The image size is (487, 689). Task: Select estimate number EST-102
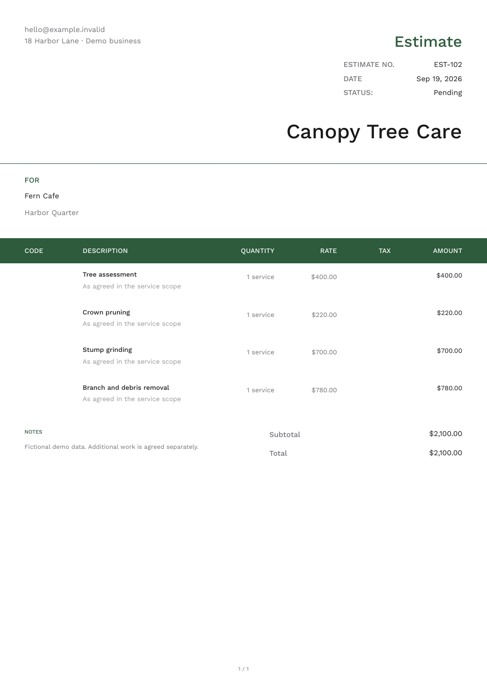click(448, 64)
